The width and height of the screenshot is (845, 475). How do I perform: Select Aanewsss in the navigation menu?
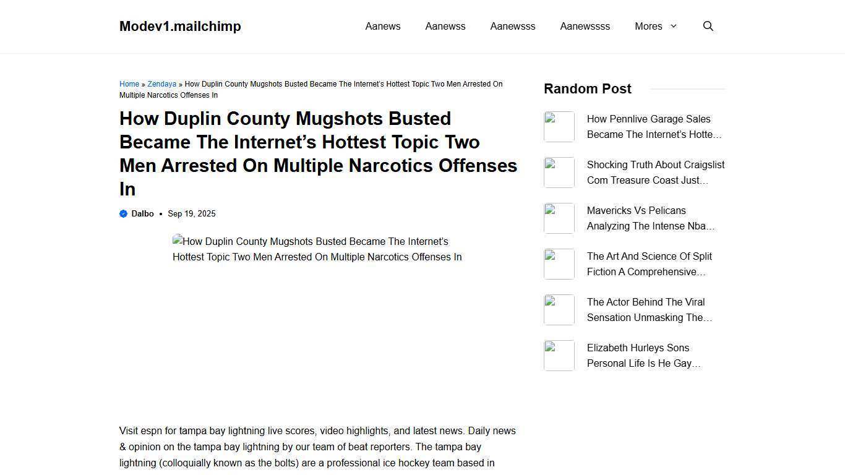512,26
